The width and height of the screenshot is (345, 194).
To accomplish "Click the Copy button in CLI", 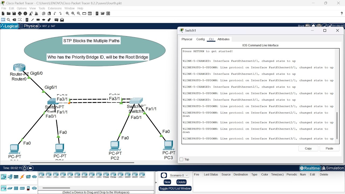I will pos(308,148).
